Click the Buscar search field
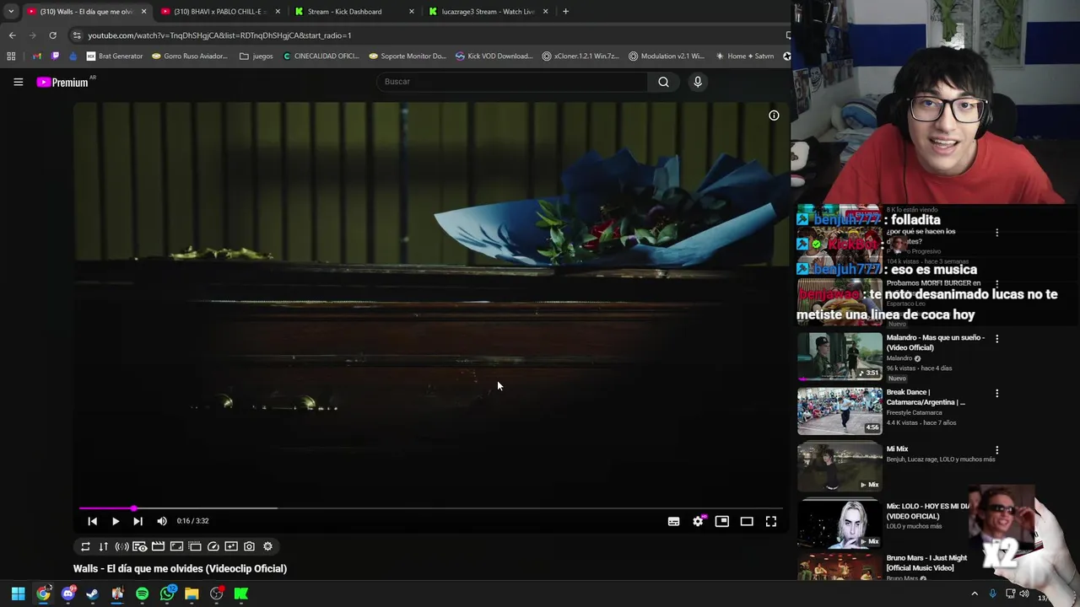 point(512,82)
